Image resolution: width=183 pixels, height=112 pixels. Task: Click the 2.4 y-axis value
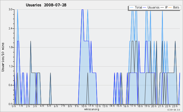pos(10,28)
